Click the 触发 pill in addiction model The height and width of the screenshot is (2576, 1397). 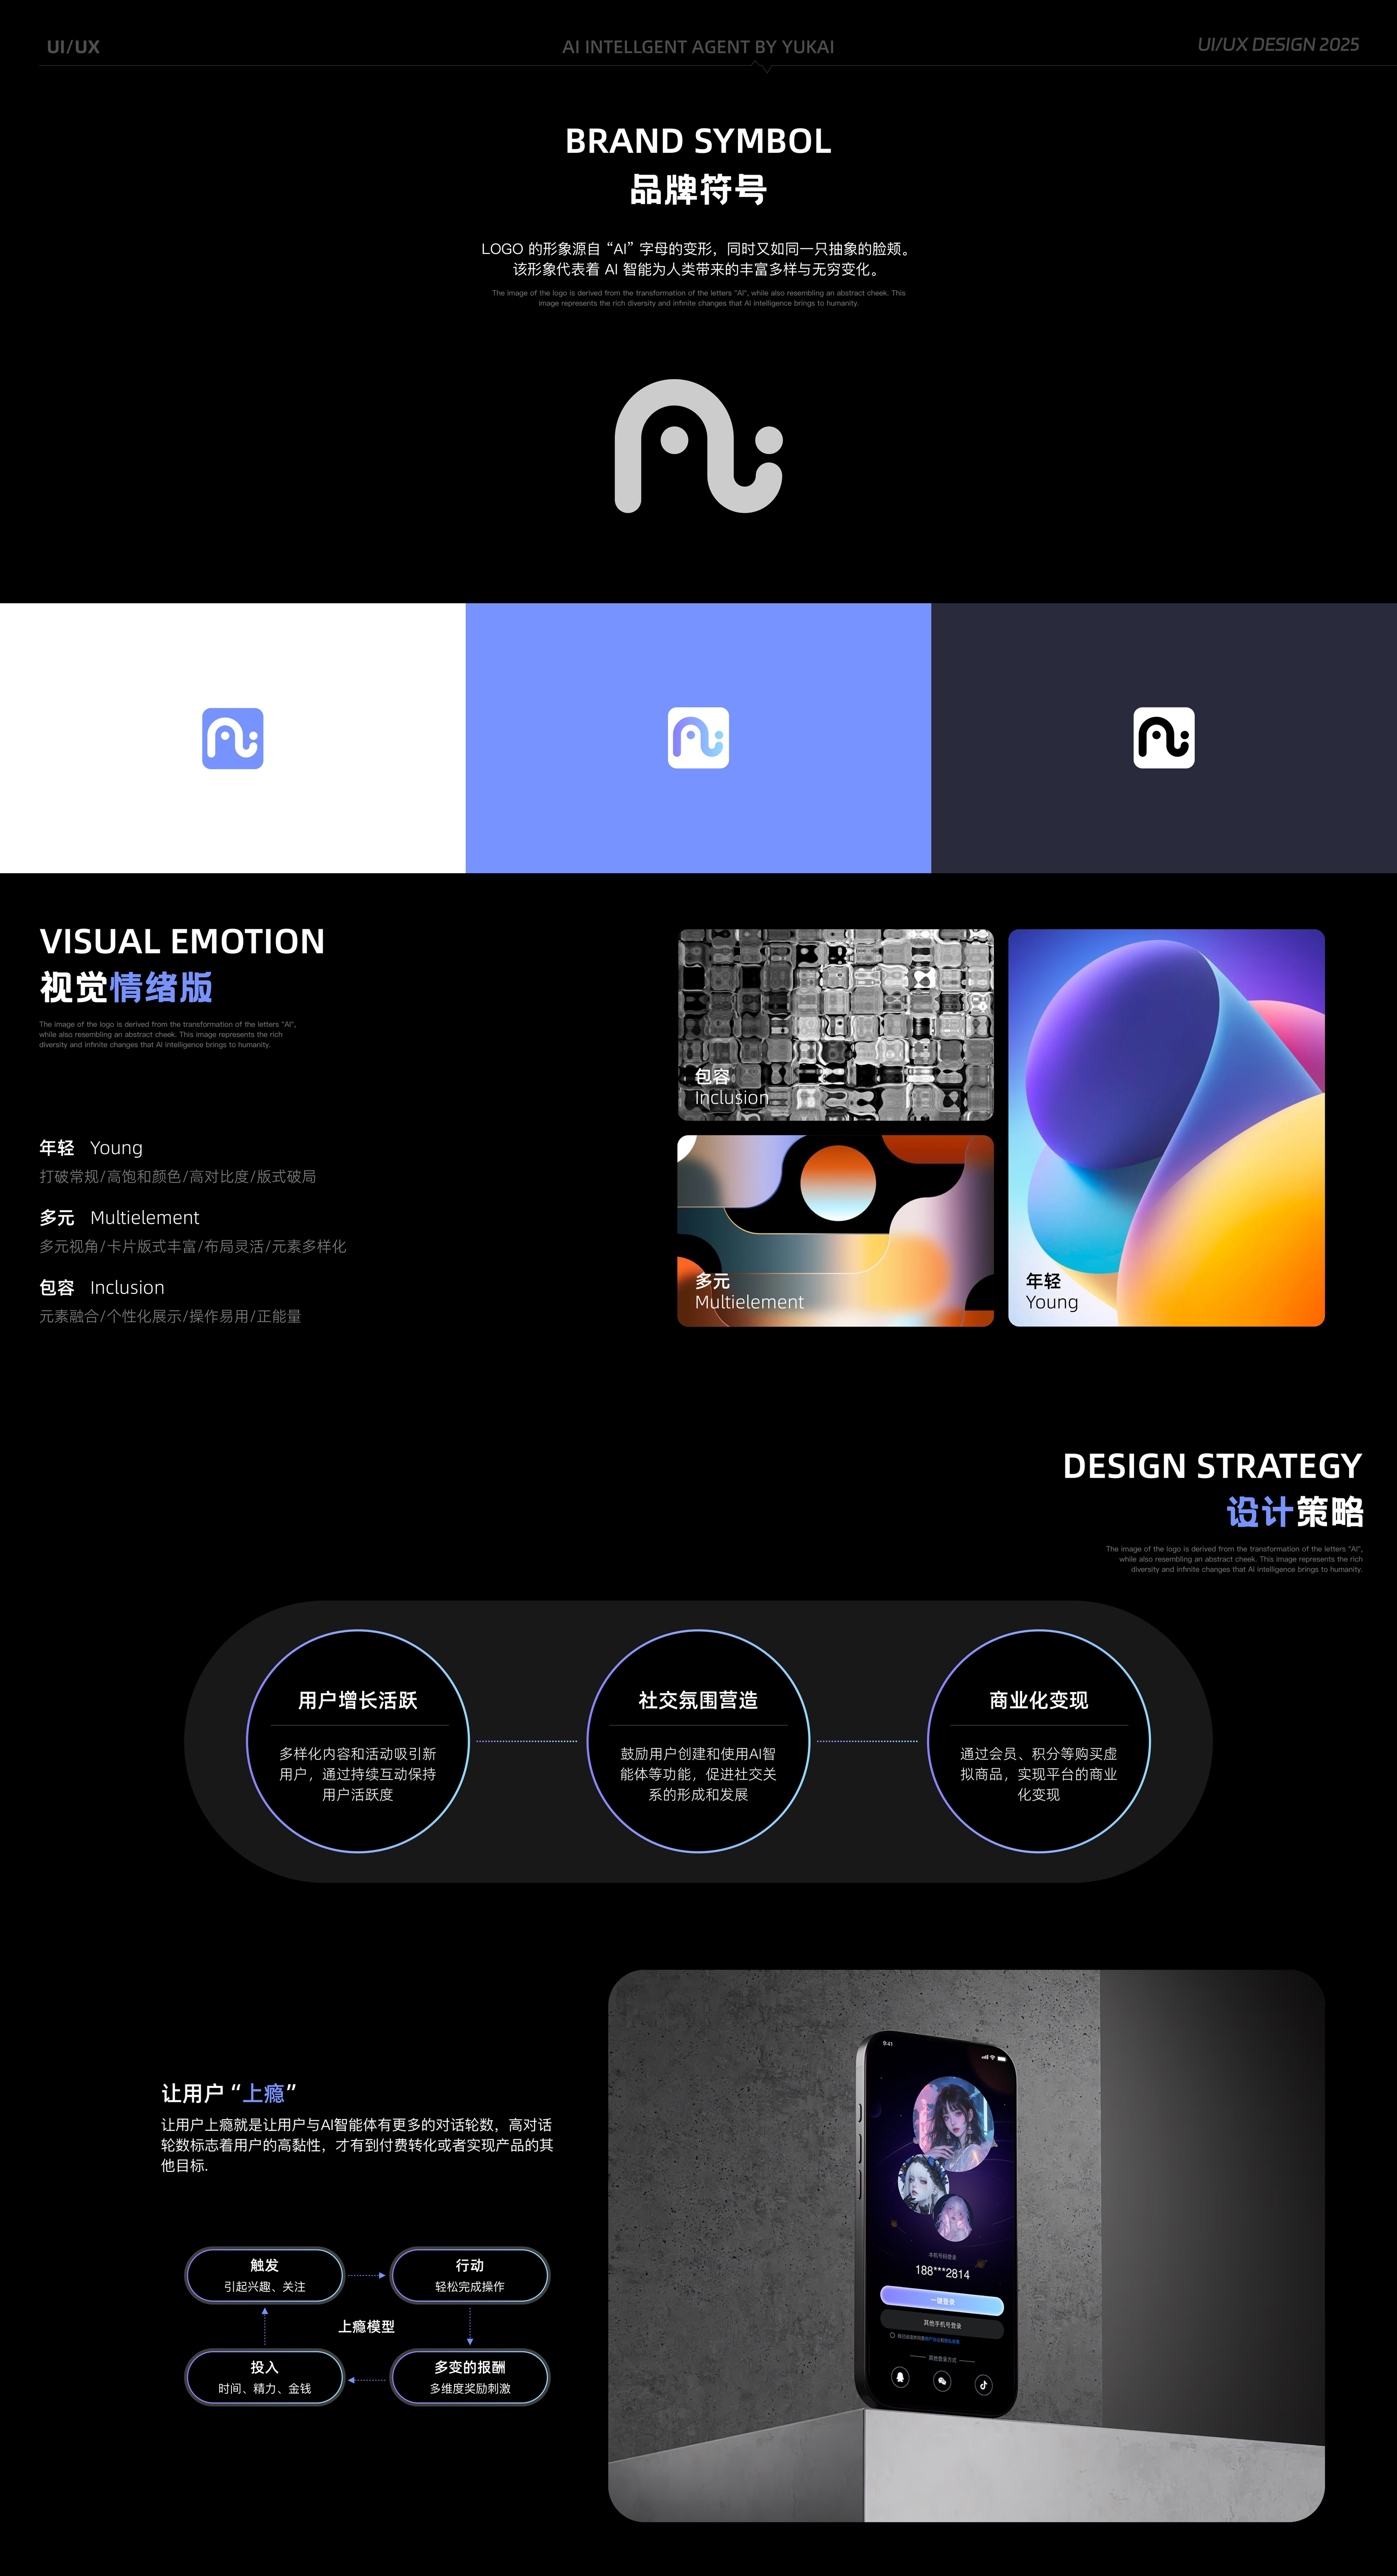coord(265,2275)
